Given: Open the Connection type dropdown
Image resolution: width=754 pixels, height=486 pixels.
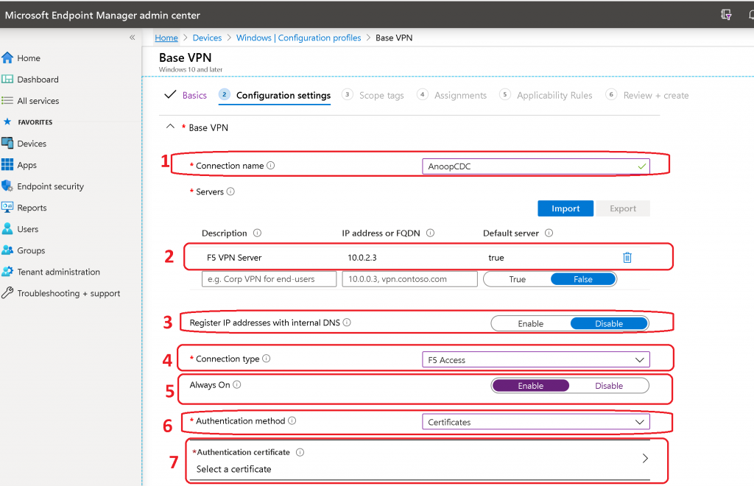Looking at the screenshot, I should click(536, 359).
